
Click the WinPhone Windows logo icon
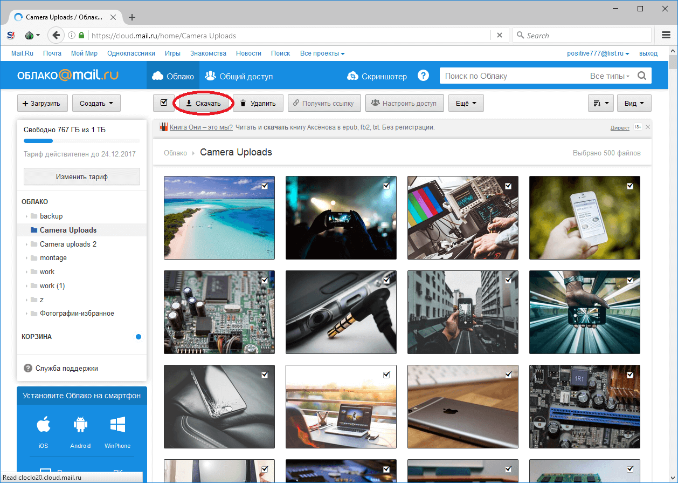point(117,425)
